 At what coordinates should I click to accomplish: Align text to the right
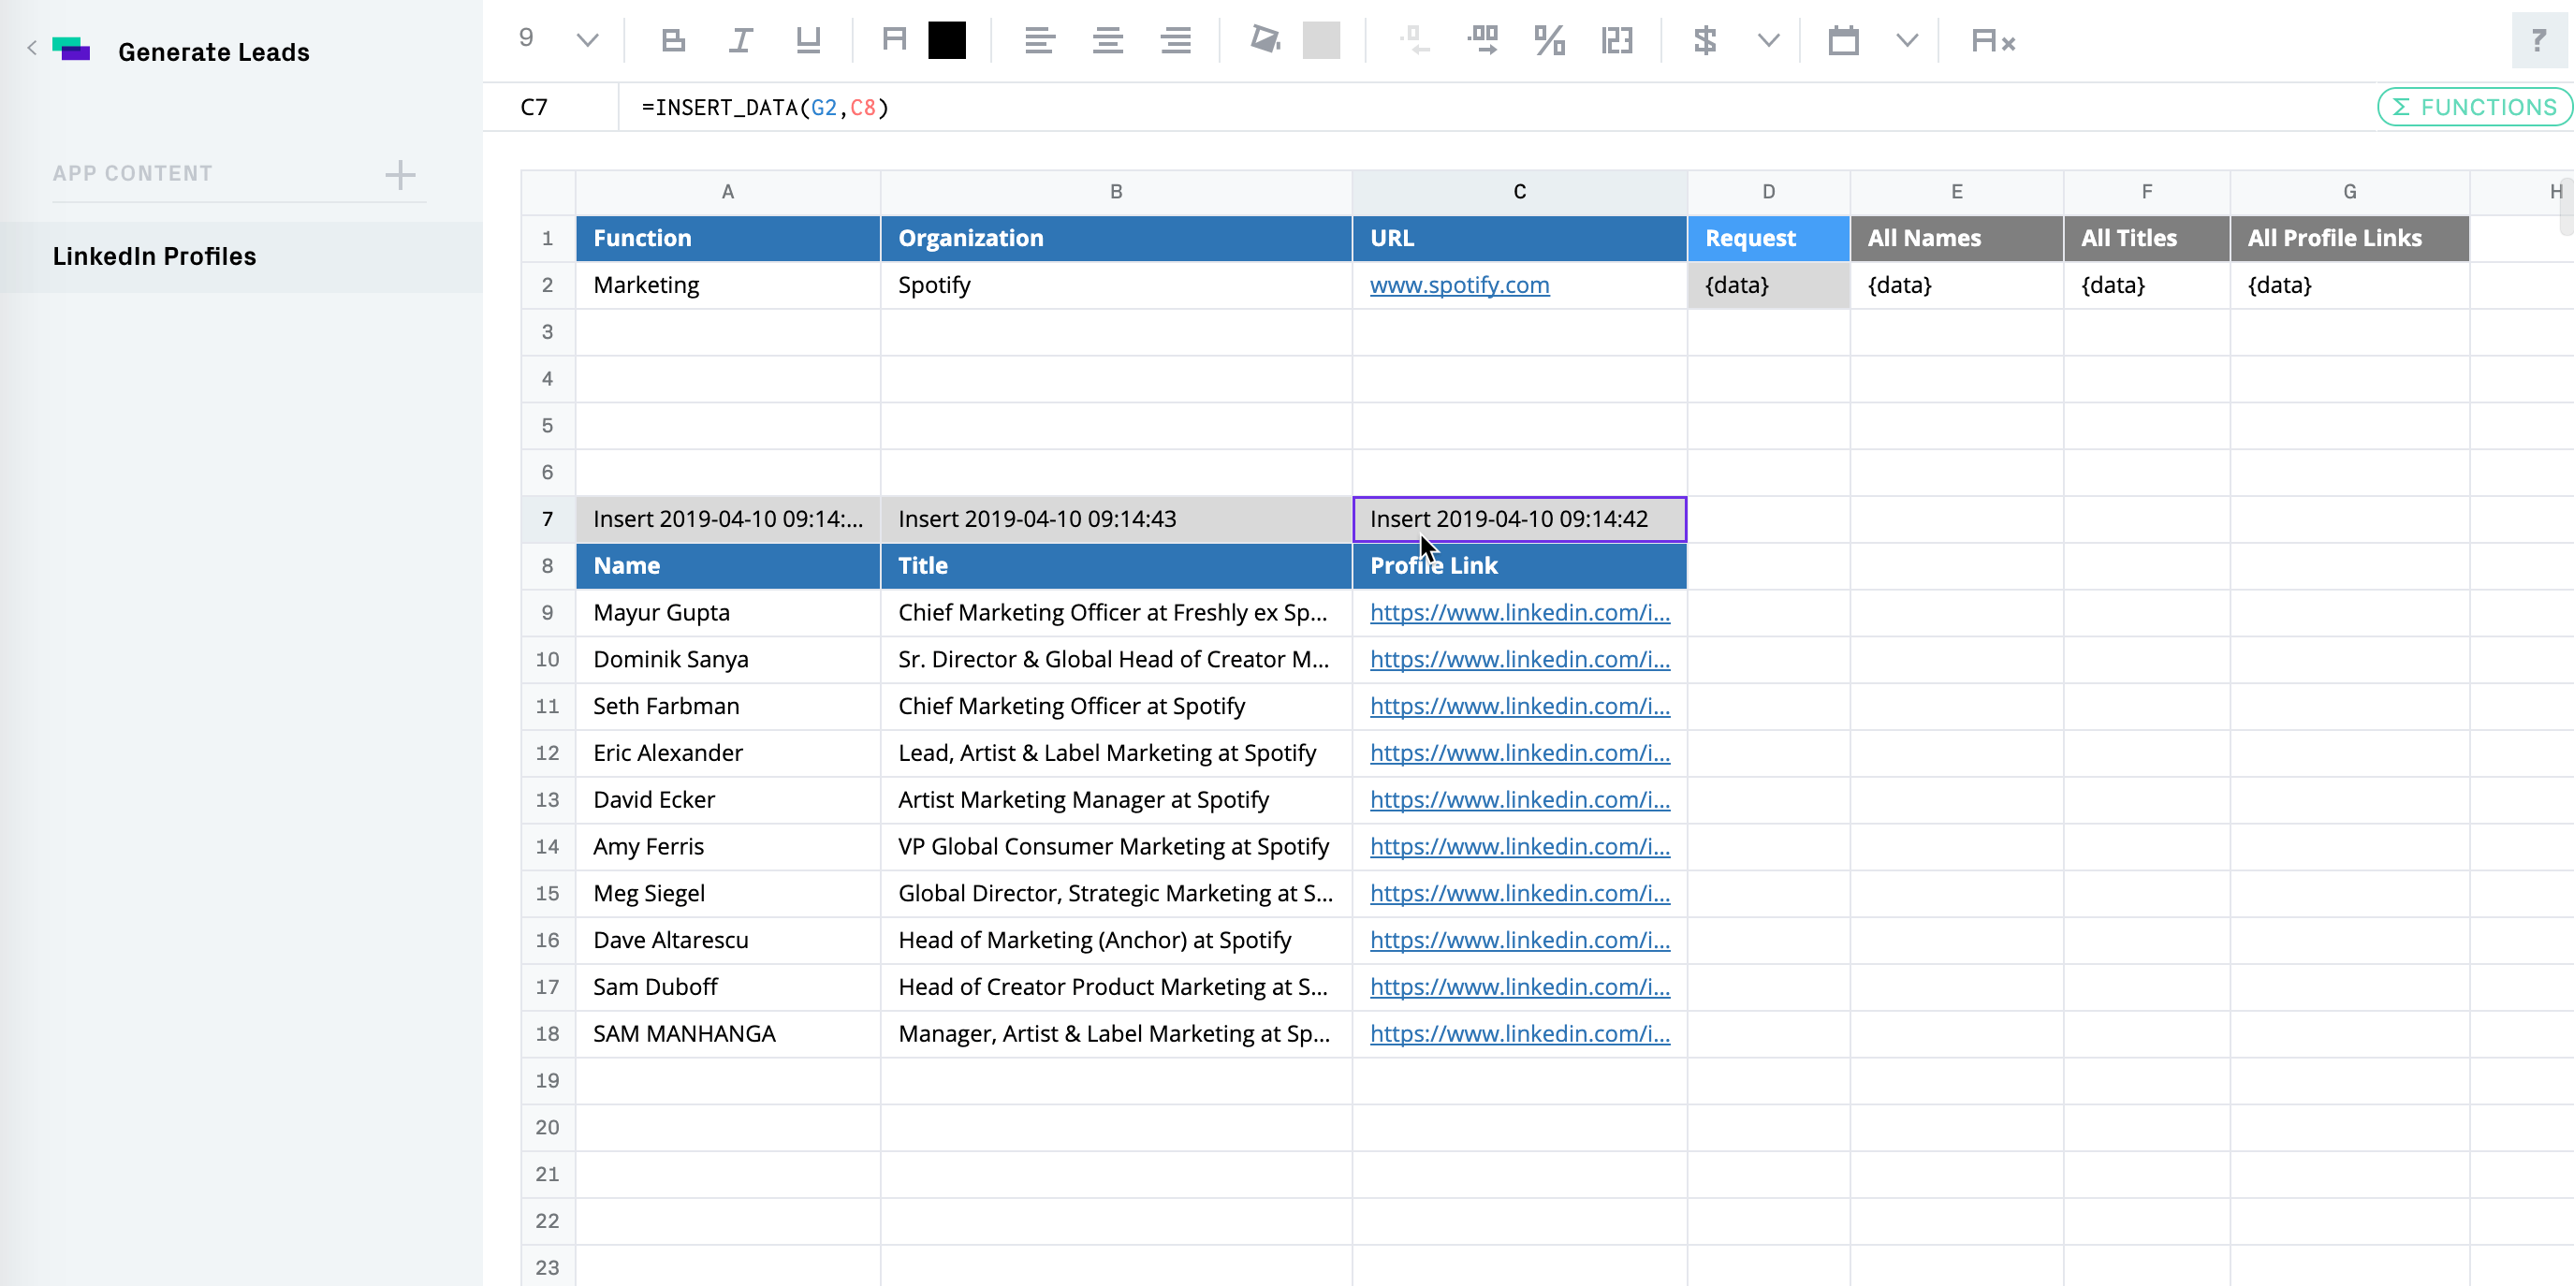tap(1175, 41)
